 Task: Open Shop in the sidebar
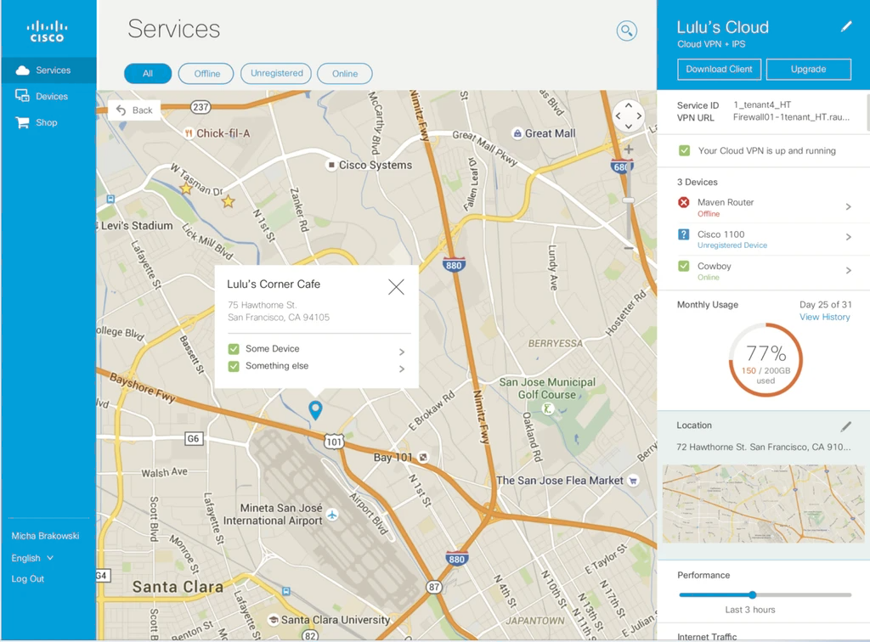(x=48, y=122)
